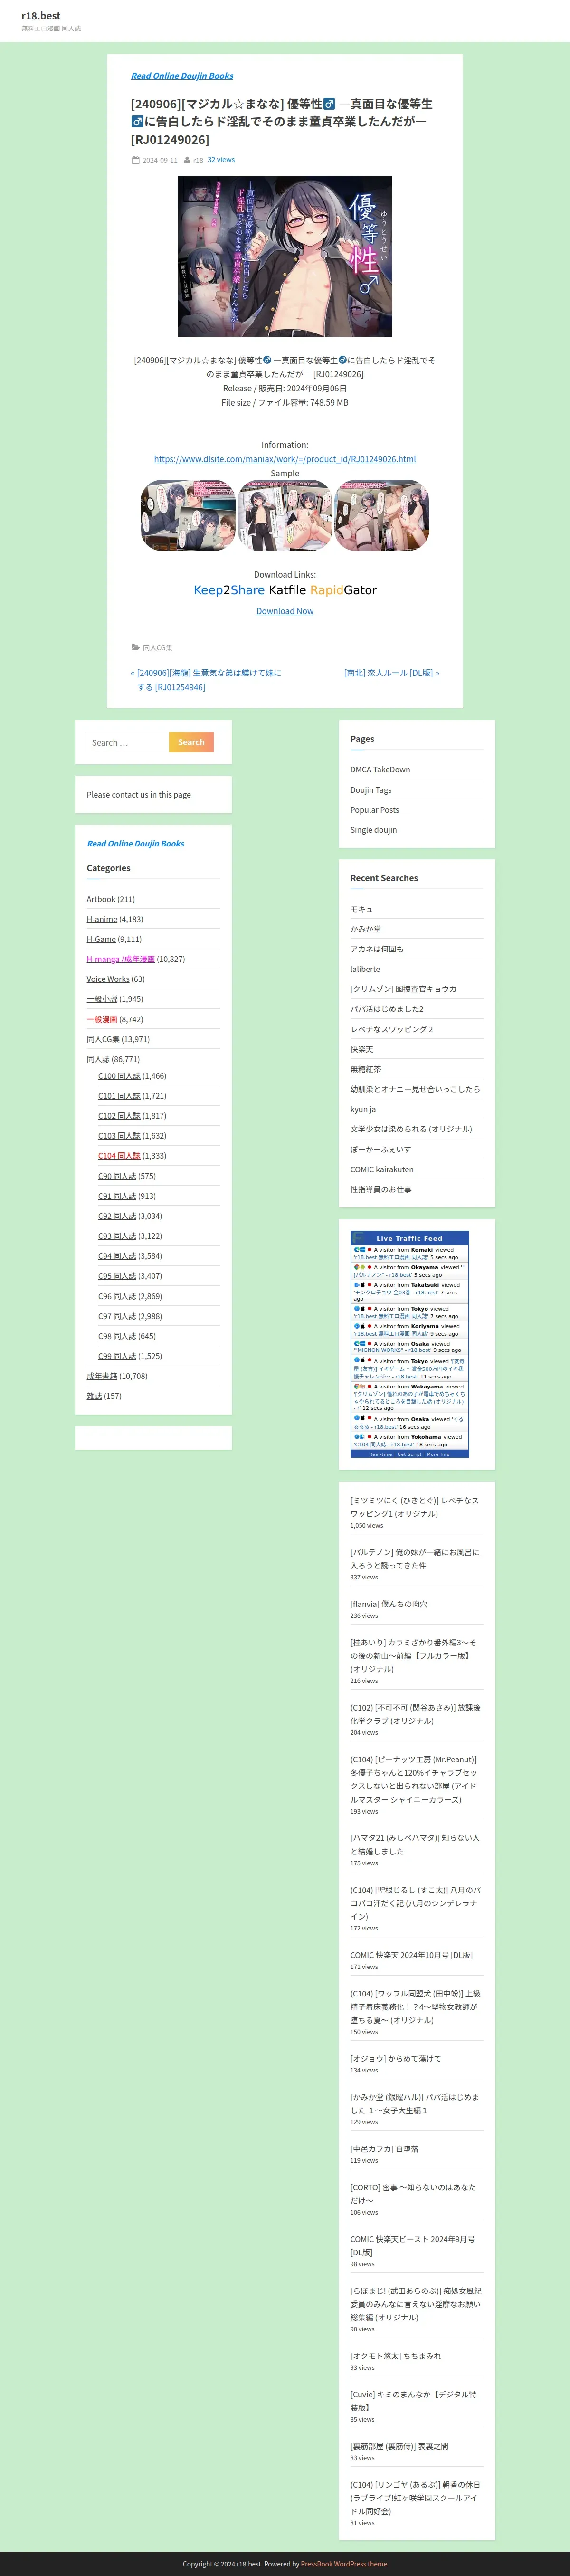The image size is (570, 2576).
Task: Click recent search モキュ
Action: (x=362, y=909)
